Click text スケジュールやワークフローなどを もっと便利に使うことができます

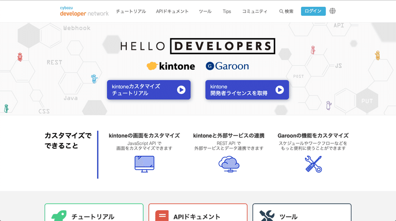(x=313, y=146)
